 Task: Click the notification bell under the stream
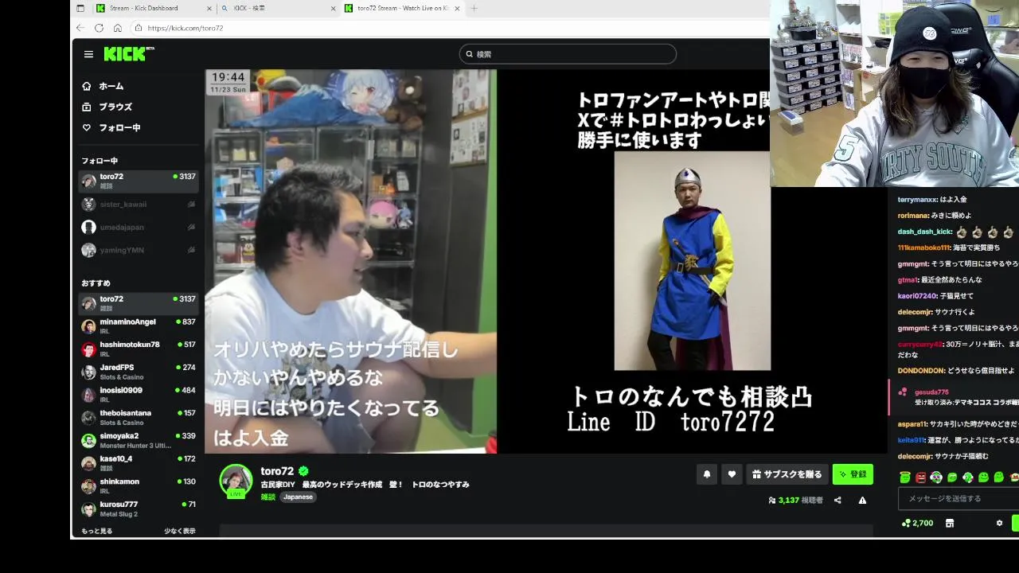[707, 474]
